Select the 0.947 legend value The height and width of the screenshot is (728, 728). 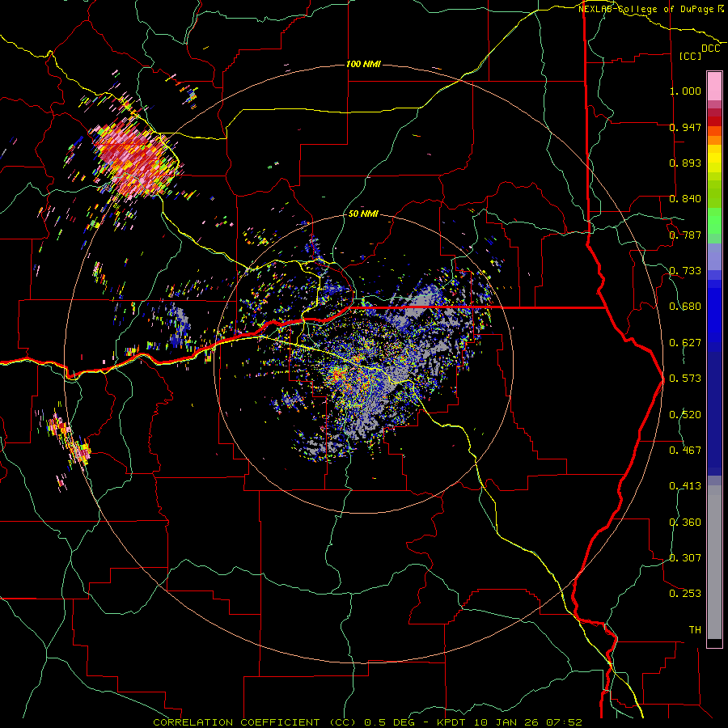tap(685, 127)
